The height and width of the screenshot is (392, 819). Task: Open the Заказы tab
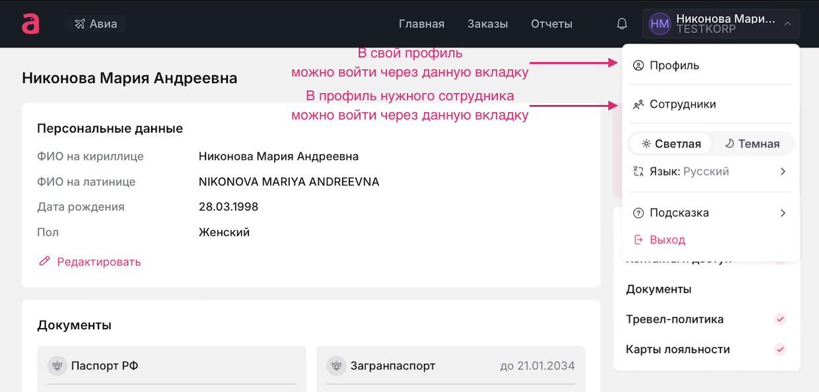click(x=487, y=24)
